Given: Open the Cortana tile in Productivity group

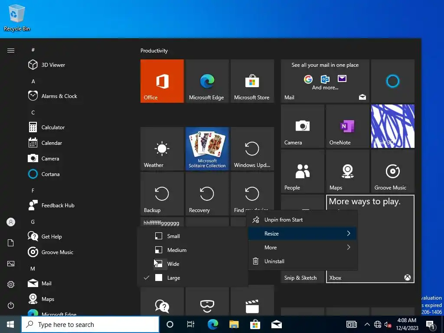Looking at the screenshot, I should tap(393, 81).
